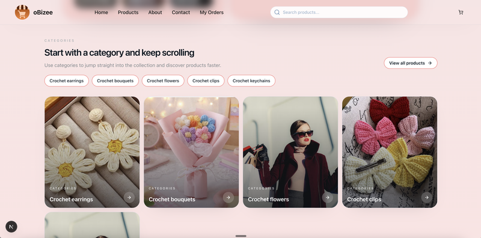Click the arrow on the Crochet clips card
The image size is (481, 238).
click(x=426, y=198)
